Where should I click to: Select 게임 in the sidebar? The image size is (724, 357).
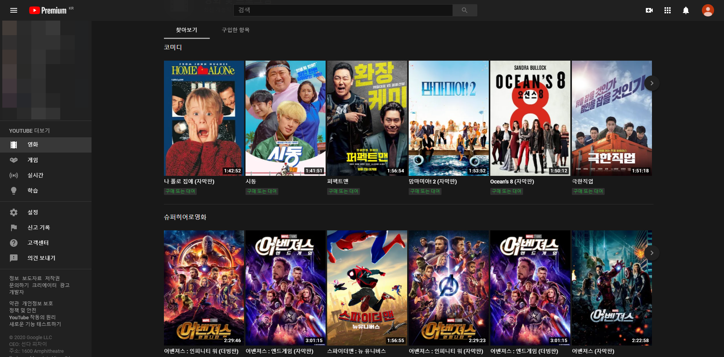pyautogui.click(x=46, y=160)
